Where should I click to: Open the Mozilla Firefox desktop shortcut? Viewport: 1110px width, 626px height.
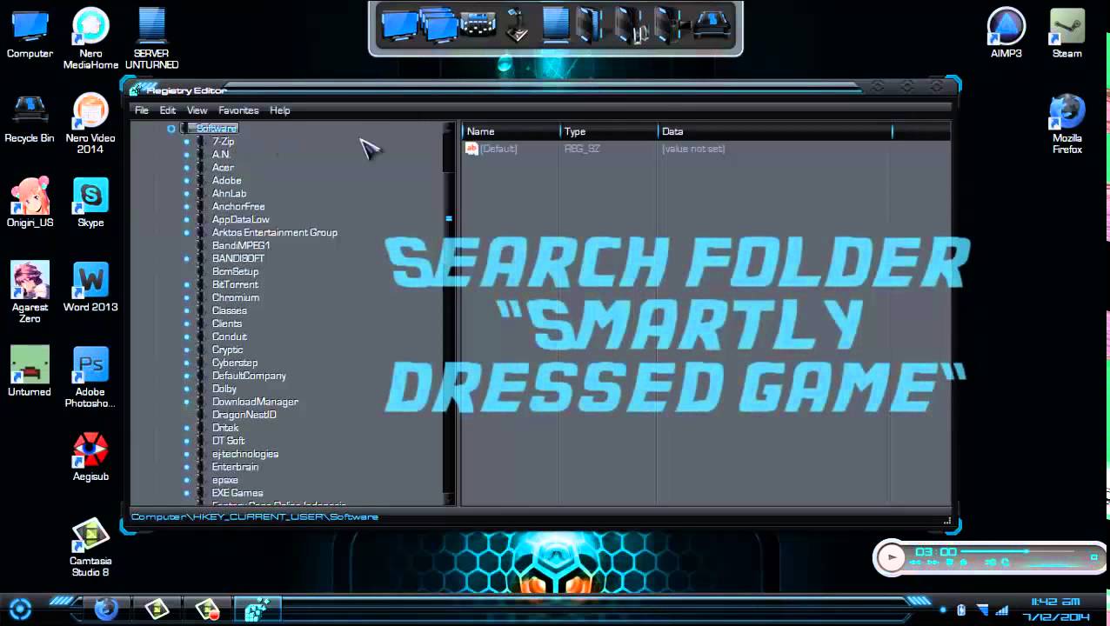coord(1067,124)
